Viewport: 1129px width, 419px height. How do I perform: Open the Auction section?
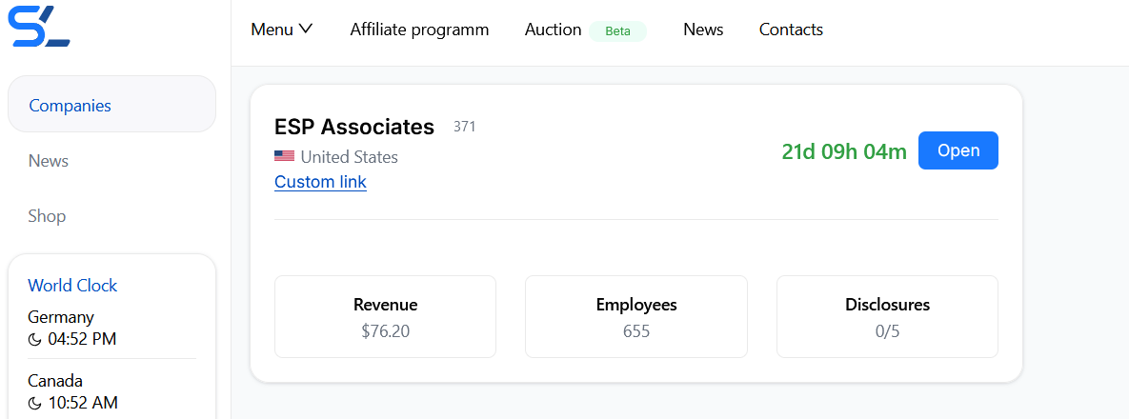pyautogui.click(x=553, y=30)
